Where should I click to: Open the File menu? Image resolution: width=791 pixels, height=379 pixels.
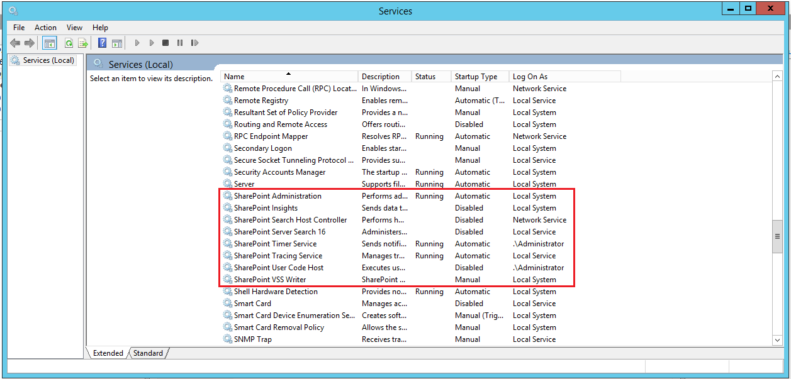(19, 28)
